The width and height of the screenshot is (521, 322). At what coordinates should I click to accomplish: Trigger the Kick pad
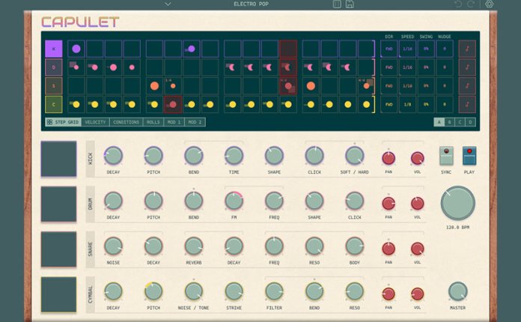click(58, 159)
